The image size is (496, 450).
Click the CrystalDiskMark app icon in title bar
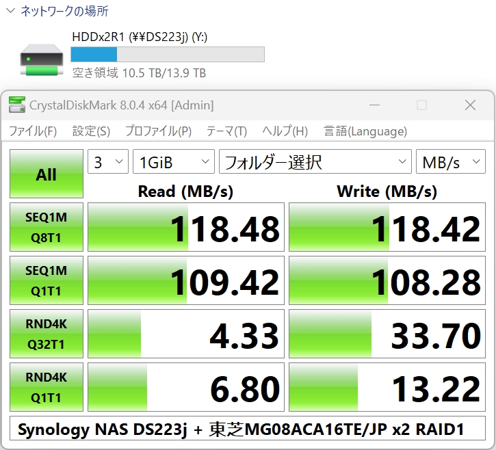(17, 105)
